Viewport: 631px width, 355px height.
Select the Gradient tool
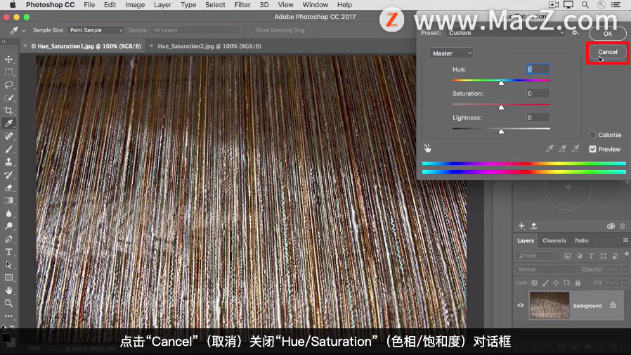(x=9, y=200)
